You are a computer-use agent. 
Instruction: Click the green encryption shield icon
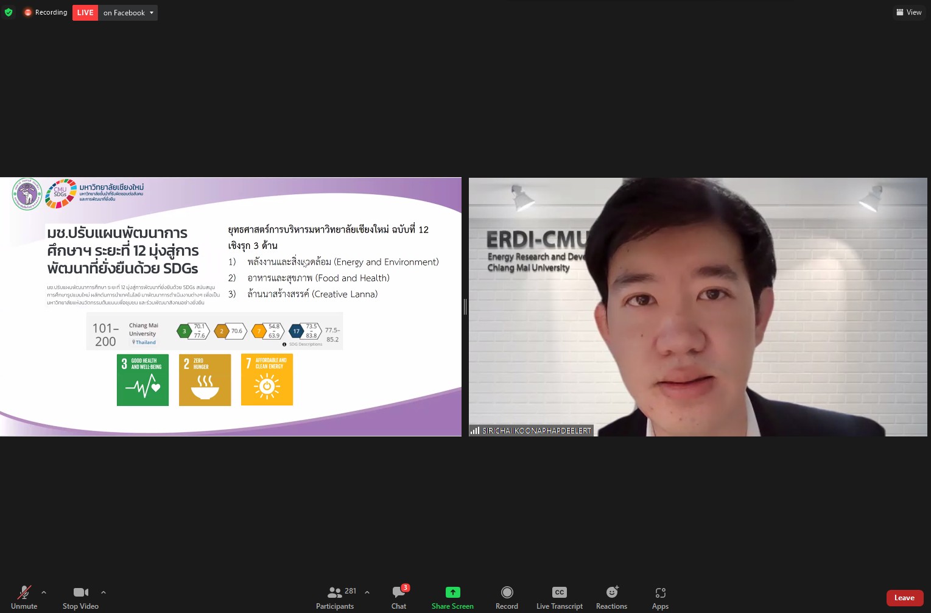point(9,12)
